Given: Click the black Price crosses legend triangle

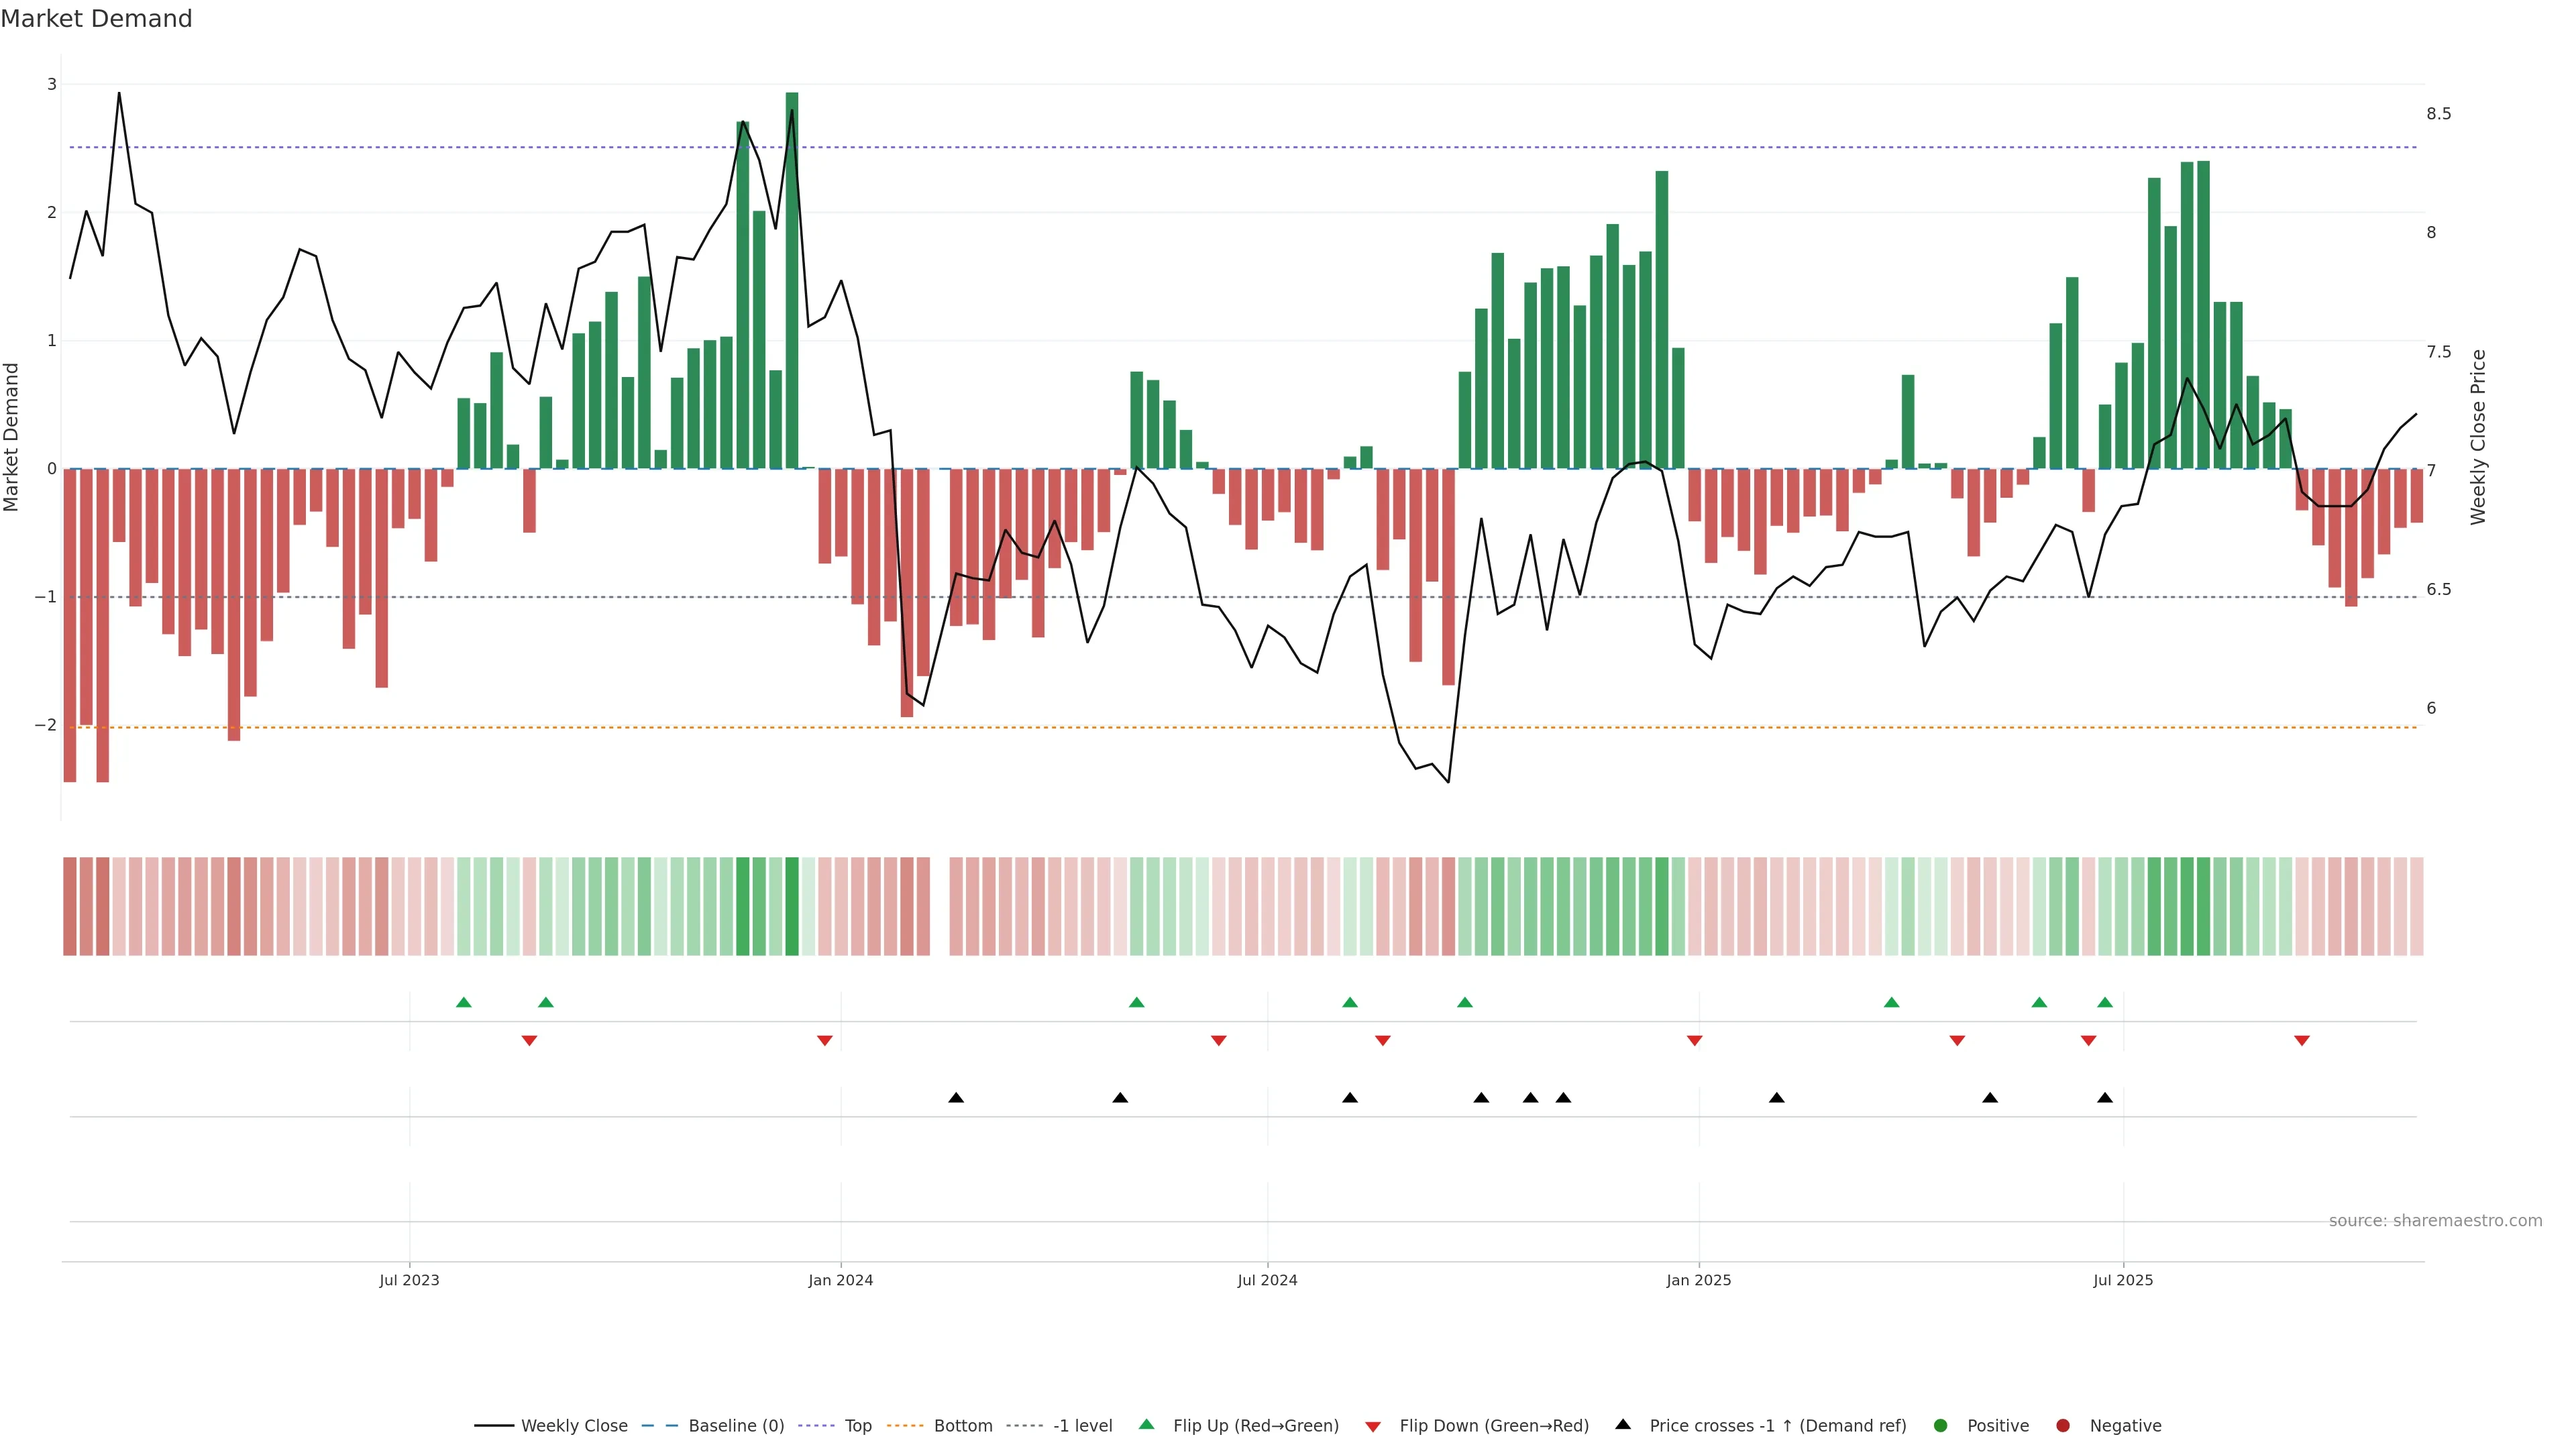Looking at the screenshot, I should tap(1623, 1424).
